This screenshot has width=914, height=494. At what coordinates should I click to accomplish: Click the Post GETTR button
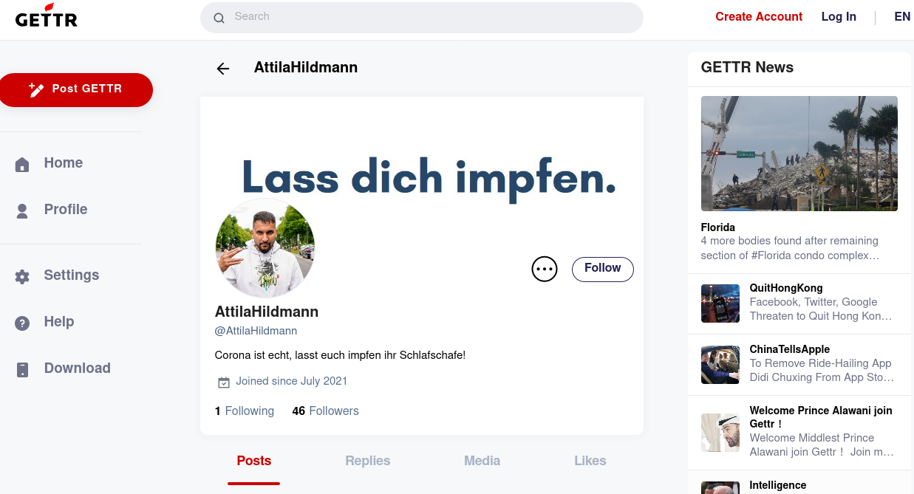click(76, 90)
